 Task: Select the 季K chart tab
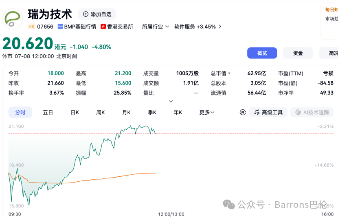point(152,112)
